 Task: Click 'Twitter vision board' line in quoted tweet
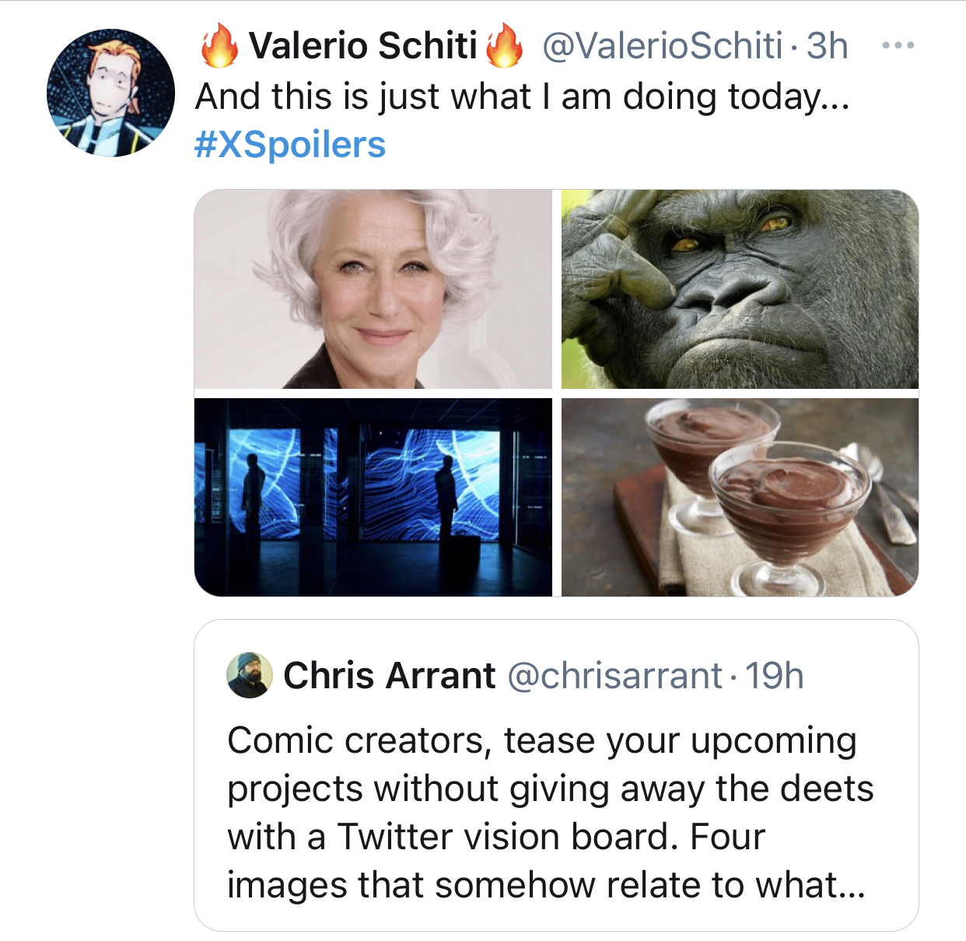click(498, 837)
